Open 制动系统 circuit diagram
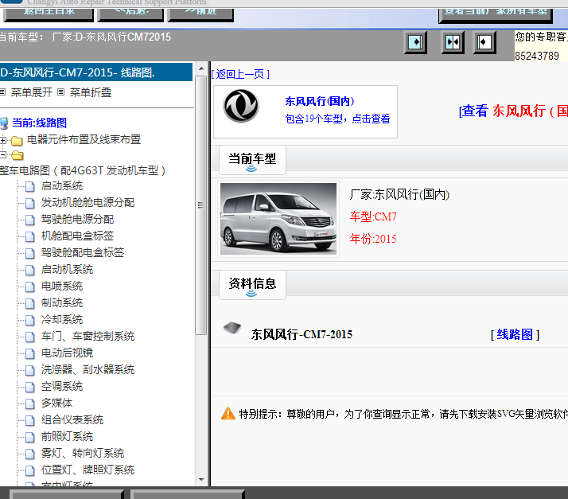This screenshot has height=499, width=568. [62, 303]
